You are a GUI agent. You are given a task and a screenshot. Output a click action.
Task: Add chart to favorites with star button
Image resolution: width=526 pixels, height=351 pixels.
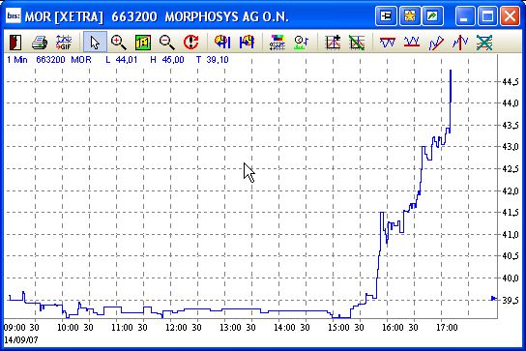410,15
